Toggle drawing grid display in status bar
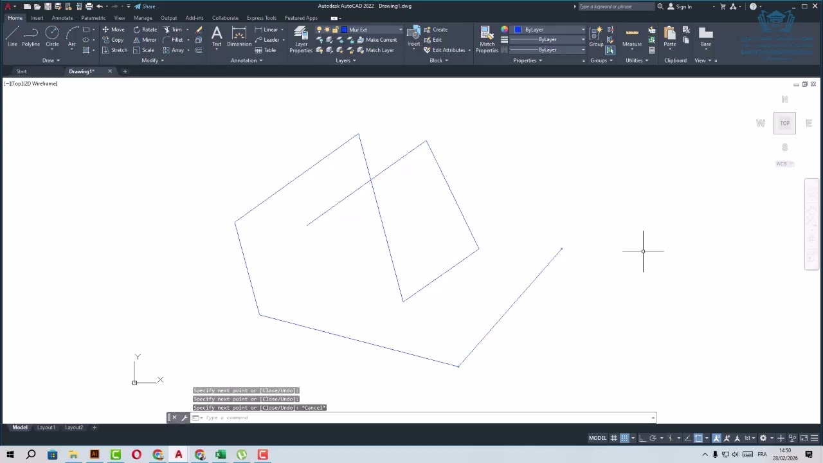This screenshot has height=463, width=823. [614, 439]
